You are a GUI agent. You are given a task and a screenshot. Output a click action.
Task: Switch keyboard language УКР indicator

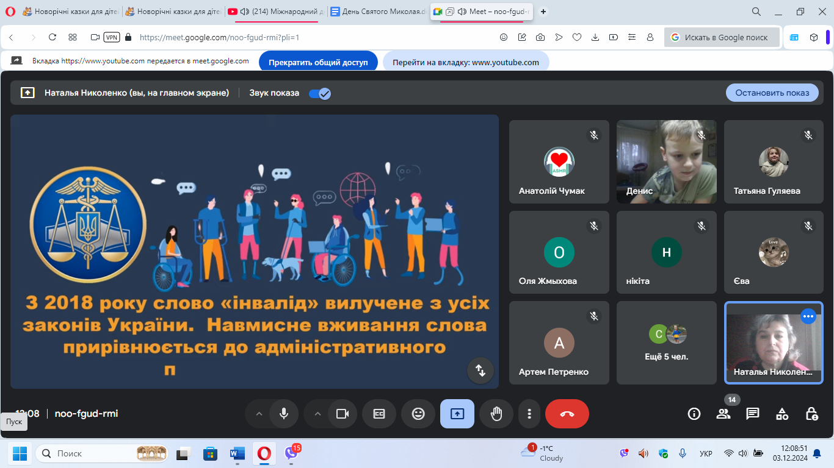click(x=706, y=453)
